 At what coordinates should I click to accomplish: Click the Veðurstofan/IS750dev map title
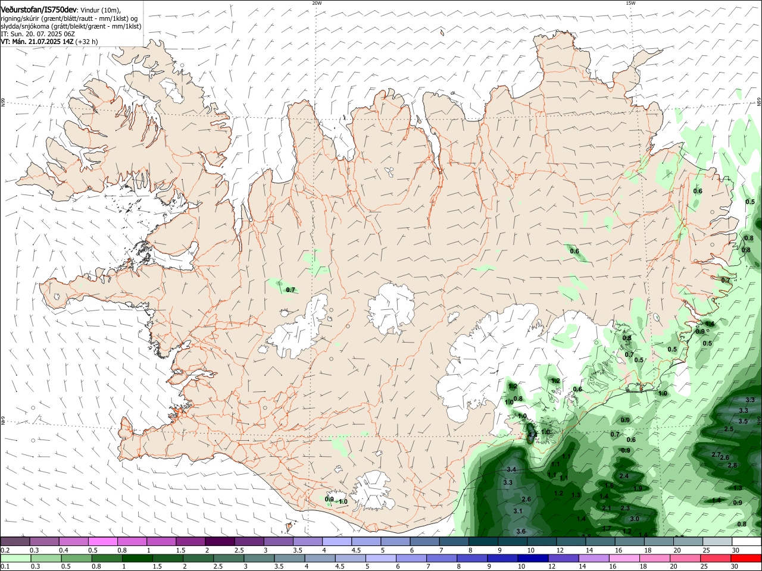pyautogui.click(x=39, y=10)
